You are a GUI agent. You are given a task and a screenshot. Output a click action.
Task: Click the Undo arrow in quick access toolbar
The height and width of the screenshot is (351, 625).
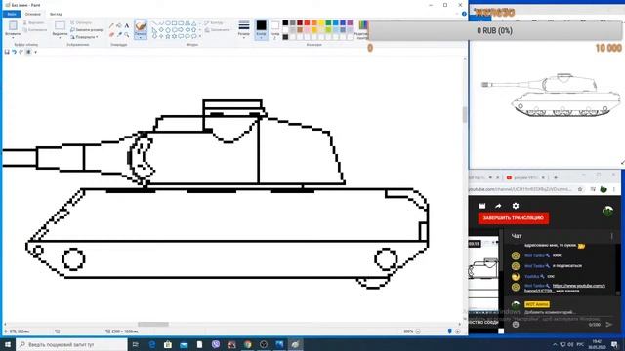(x=14, y=52)
